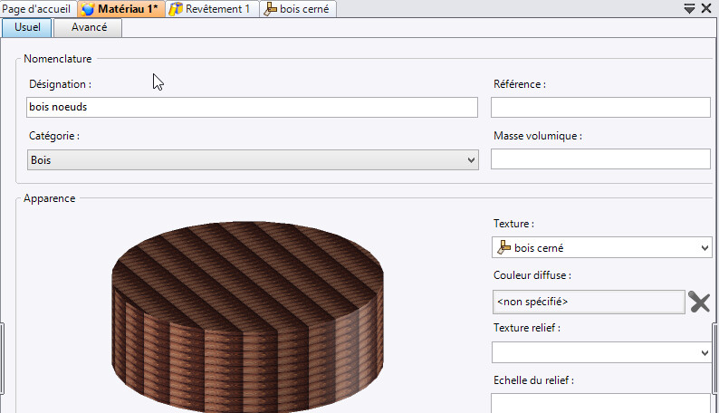Screen dimensions: 719x413
Task: Click the Matériau tab sphere icon
Action: (x=88, y=9)
